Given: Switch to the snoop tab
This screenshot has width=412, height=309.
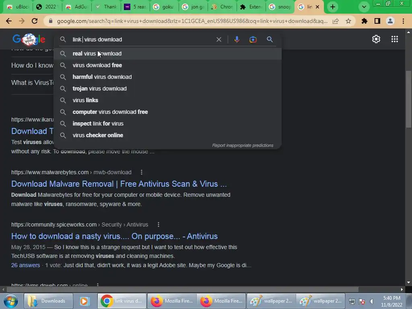Looking at the screenshot, I should click(x=280, y=7).
